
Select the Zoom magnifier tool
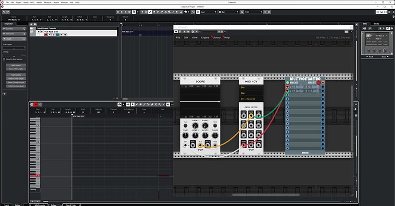click(169, 12)
